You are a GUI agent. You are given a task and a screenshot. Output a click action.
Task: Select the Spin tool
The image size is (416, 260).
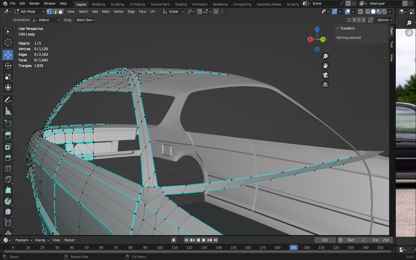8,201
